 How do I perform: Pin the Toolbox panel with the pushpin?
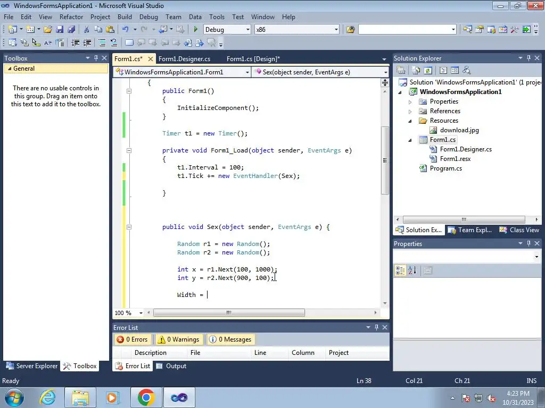[96, 58]
